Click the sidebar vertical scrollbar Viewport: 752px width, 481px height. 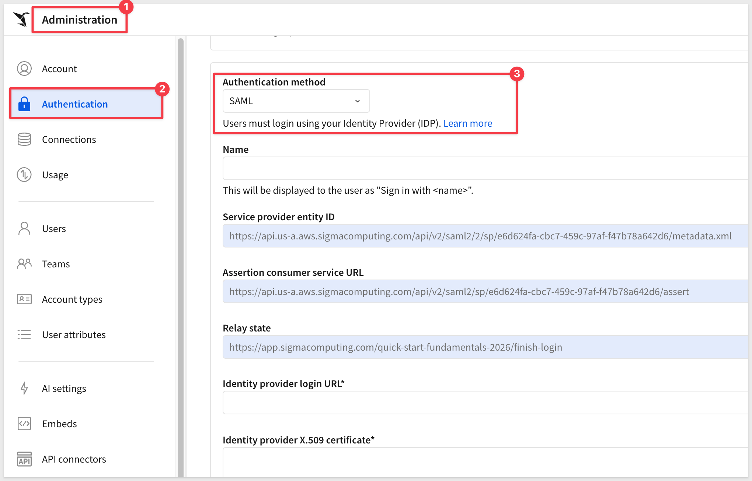click(181, 258)
